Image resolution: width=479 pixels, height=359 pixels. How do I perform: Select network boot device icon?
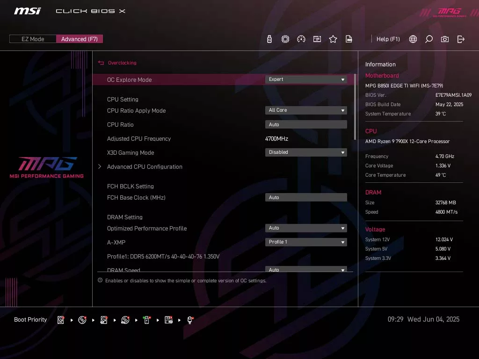coord(190,320)
